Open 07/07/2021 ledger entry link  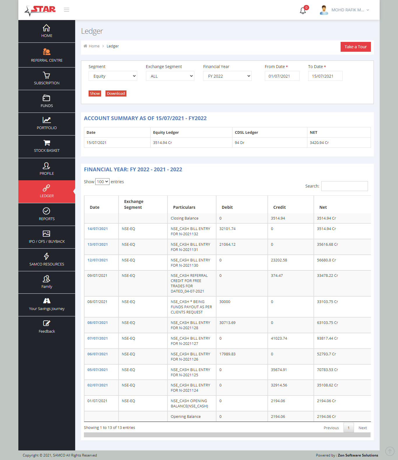[x=98, y=338]
